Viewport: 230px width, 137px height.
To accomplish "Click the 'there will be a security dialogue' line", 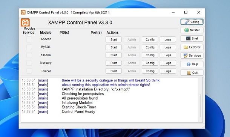I will pyautogui.click(x=110, y=80).
